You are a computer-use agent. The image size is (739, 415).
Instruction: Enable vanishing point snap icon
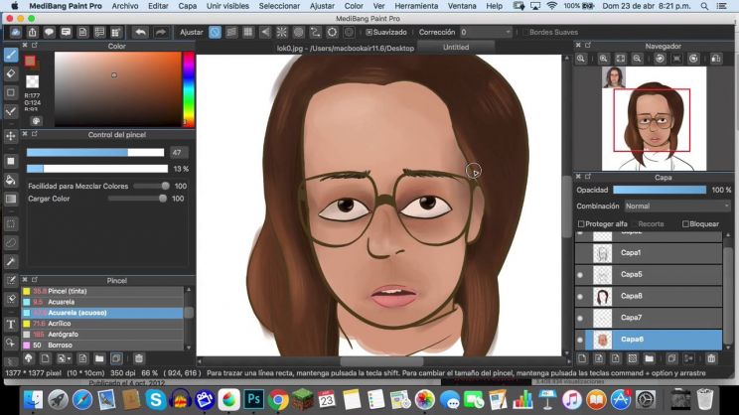(265, 32)
